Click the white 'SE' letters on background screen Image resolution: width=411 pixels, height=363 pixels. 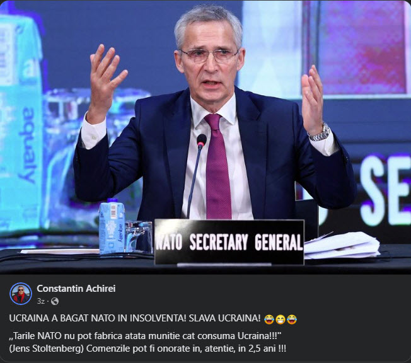(385, 190)
